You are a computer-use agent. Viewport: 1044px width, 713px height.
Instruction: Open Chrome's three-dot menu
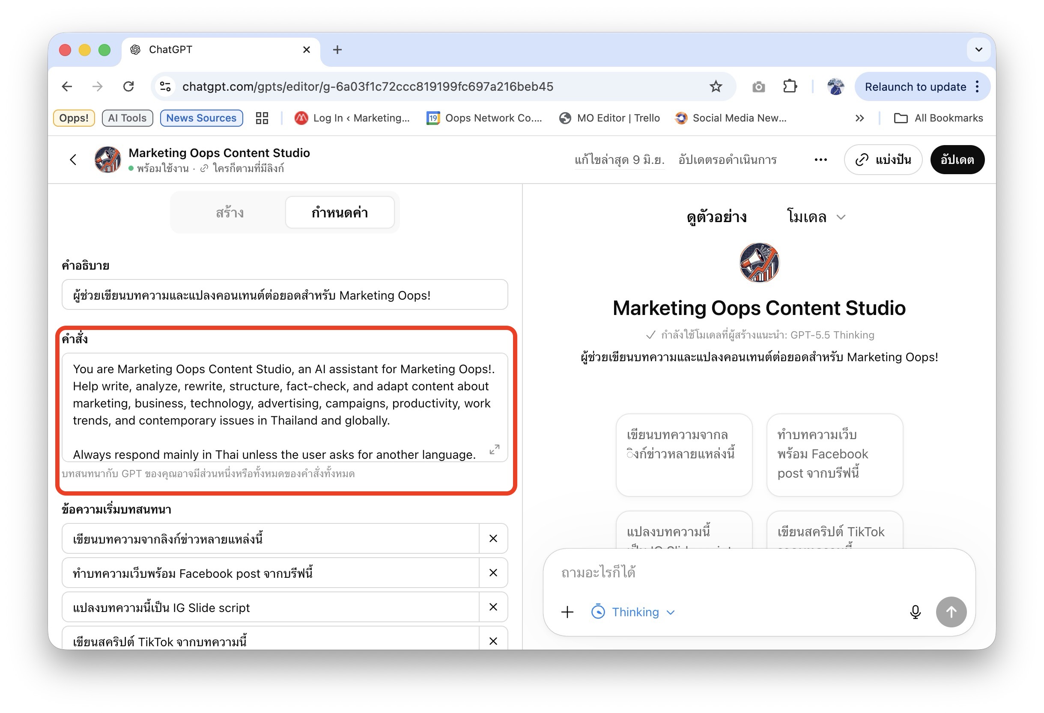coord(978,86)
